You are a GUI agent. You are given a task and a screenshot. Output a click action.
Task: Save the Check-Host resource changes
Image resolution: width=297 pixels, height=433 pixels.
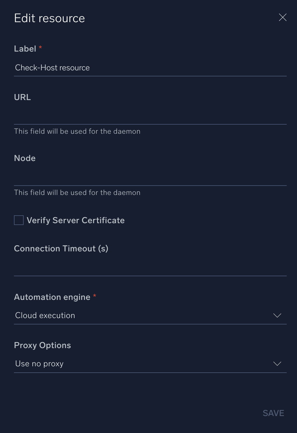[273, 413]
